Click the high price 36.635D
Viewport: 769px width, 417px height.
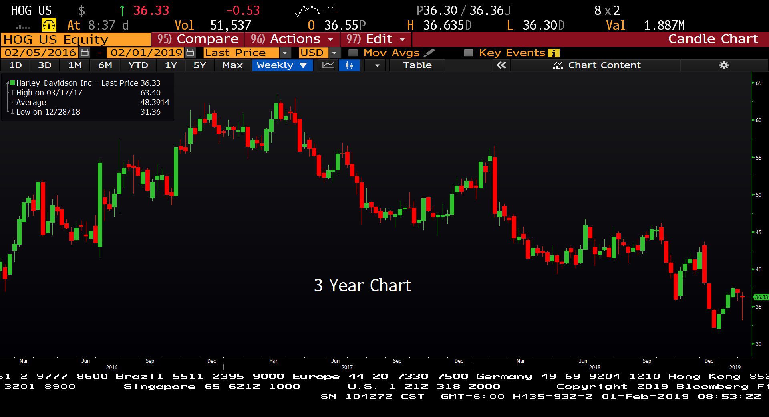(447, 25)
